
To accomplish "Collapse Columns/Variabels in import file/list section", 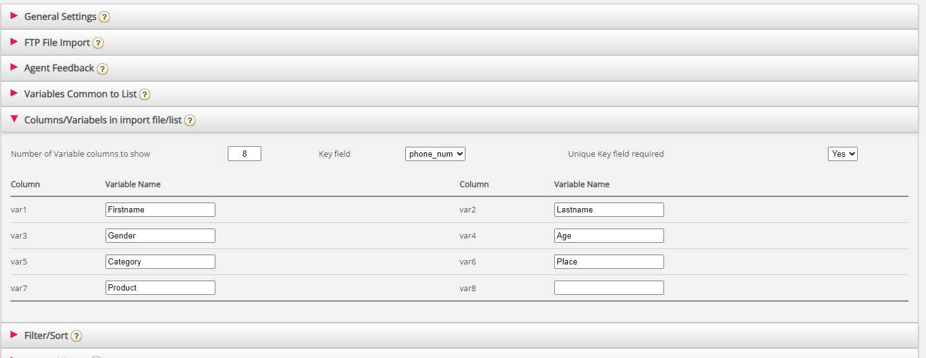I will tap(102, 120).
